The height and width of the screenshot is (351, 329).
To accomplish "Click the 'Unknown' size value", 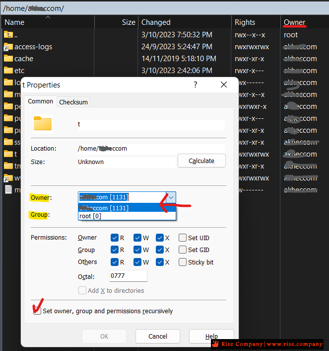I will coord(91,162).
